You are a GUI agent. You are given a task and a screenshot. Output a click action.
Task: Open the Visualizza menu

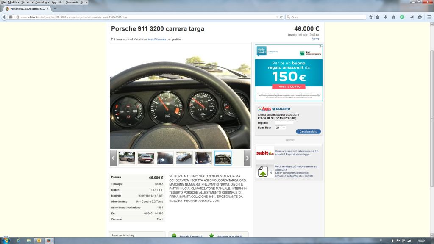(x=27, y=2)
